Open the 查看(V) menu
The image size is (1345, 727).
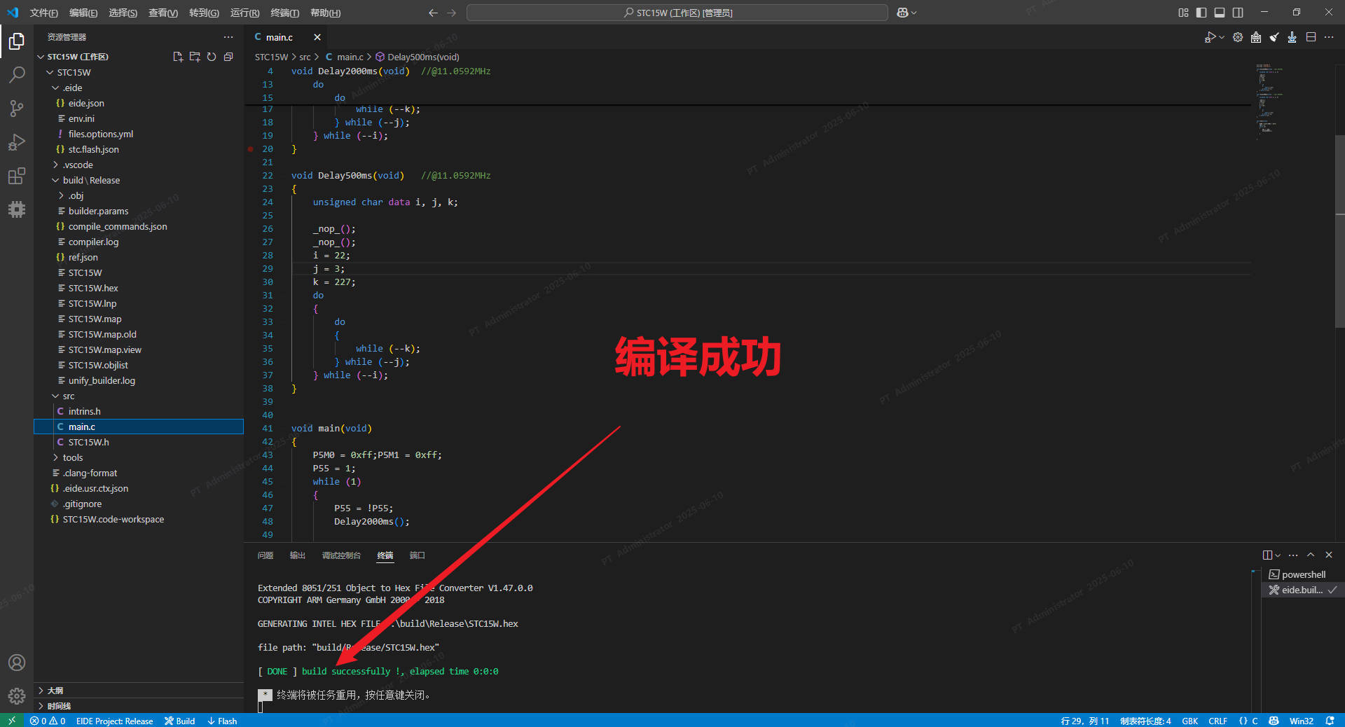[x=163, y=13]
